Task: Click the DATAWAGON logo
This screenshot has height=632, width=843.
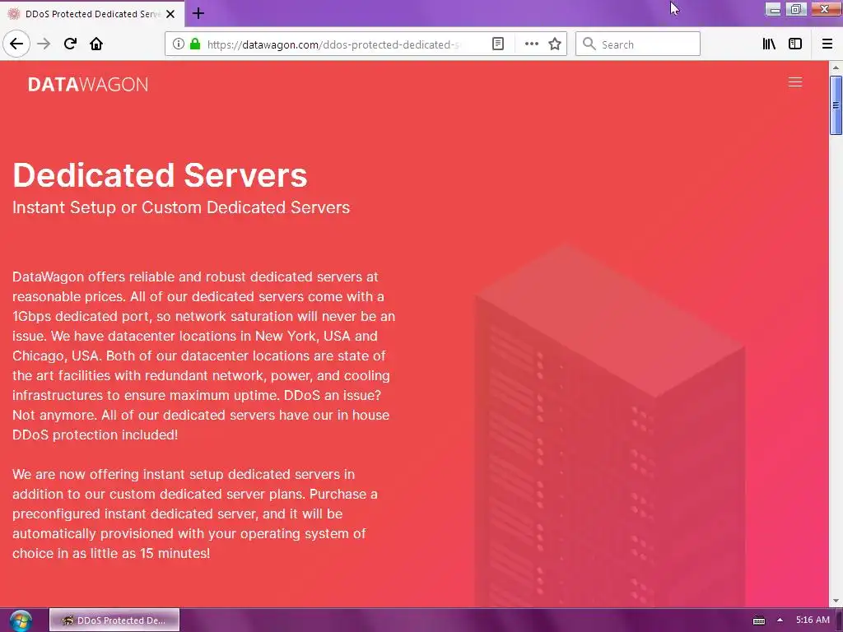Action: click(87, 85)
